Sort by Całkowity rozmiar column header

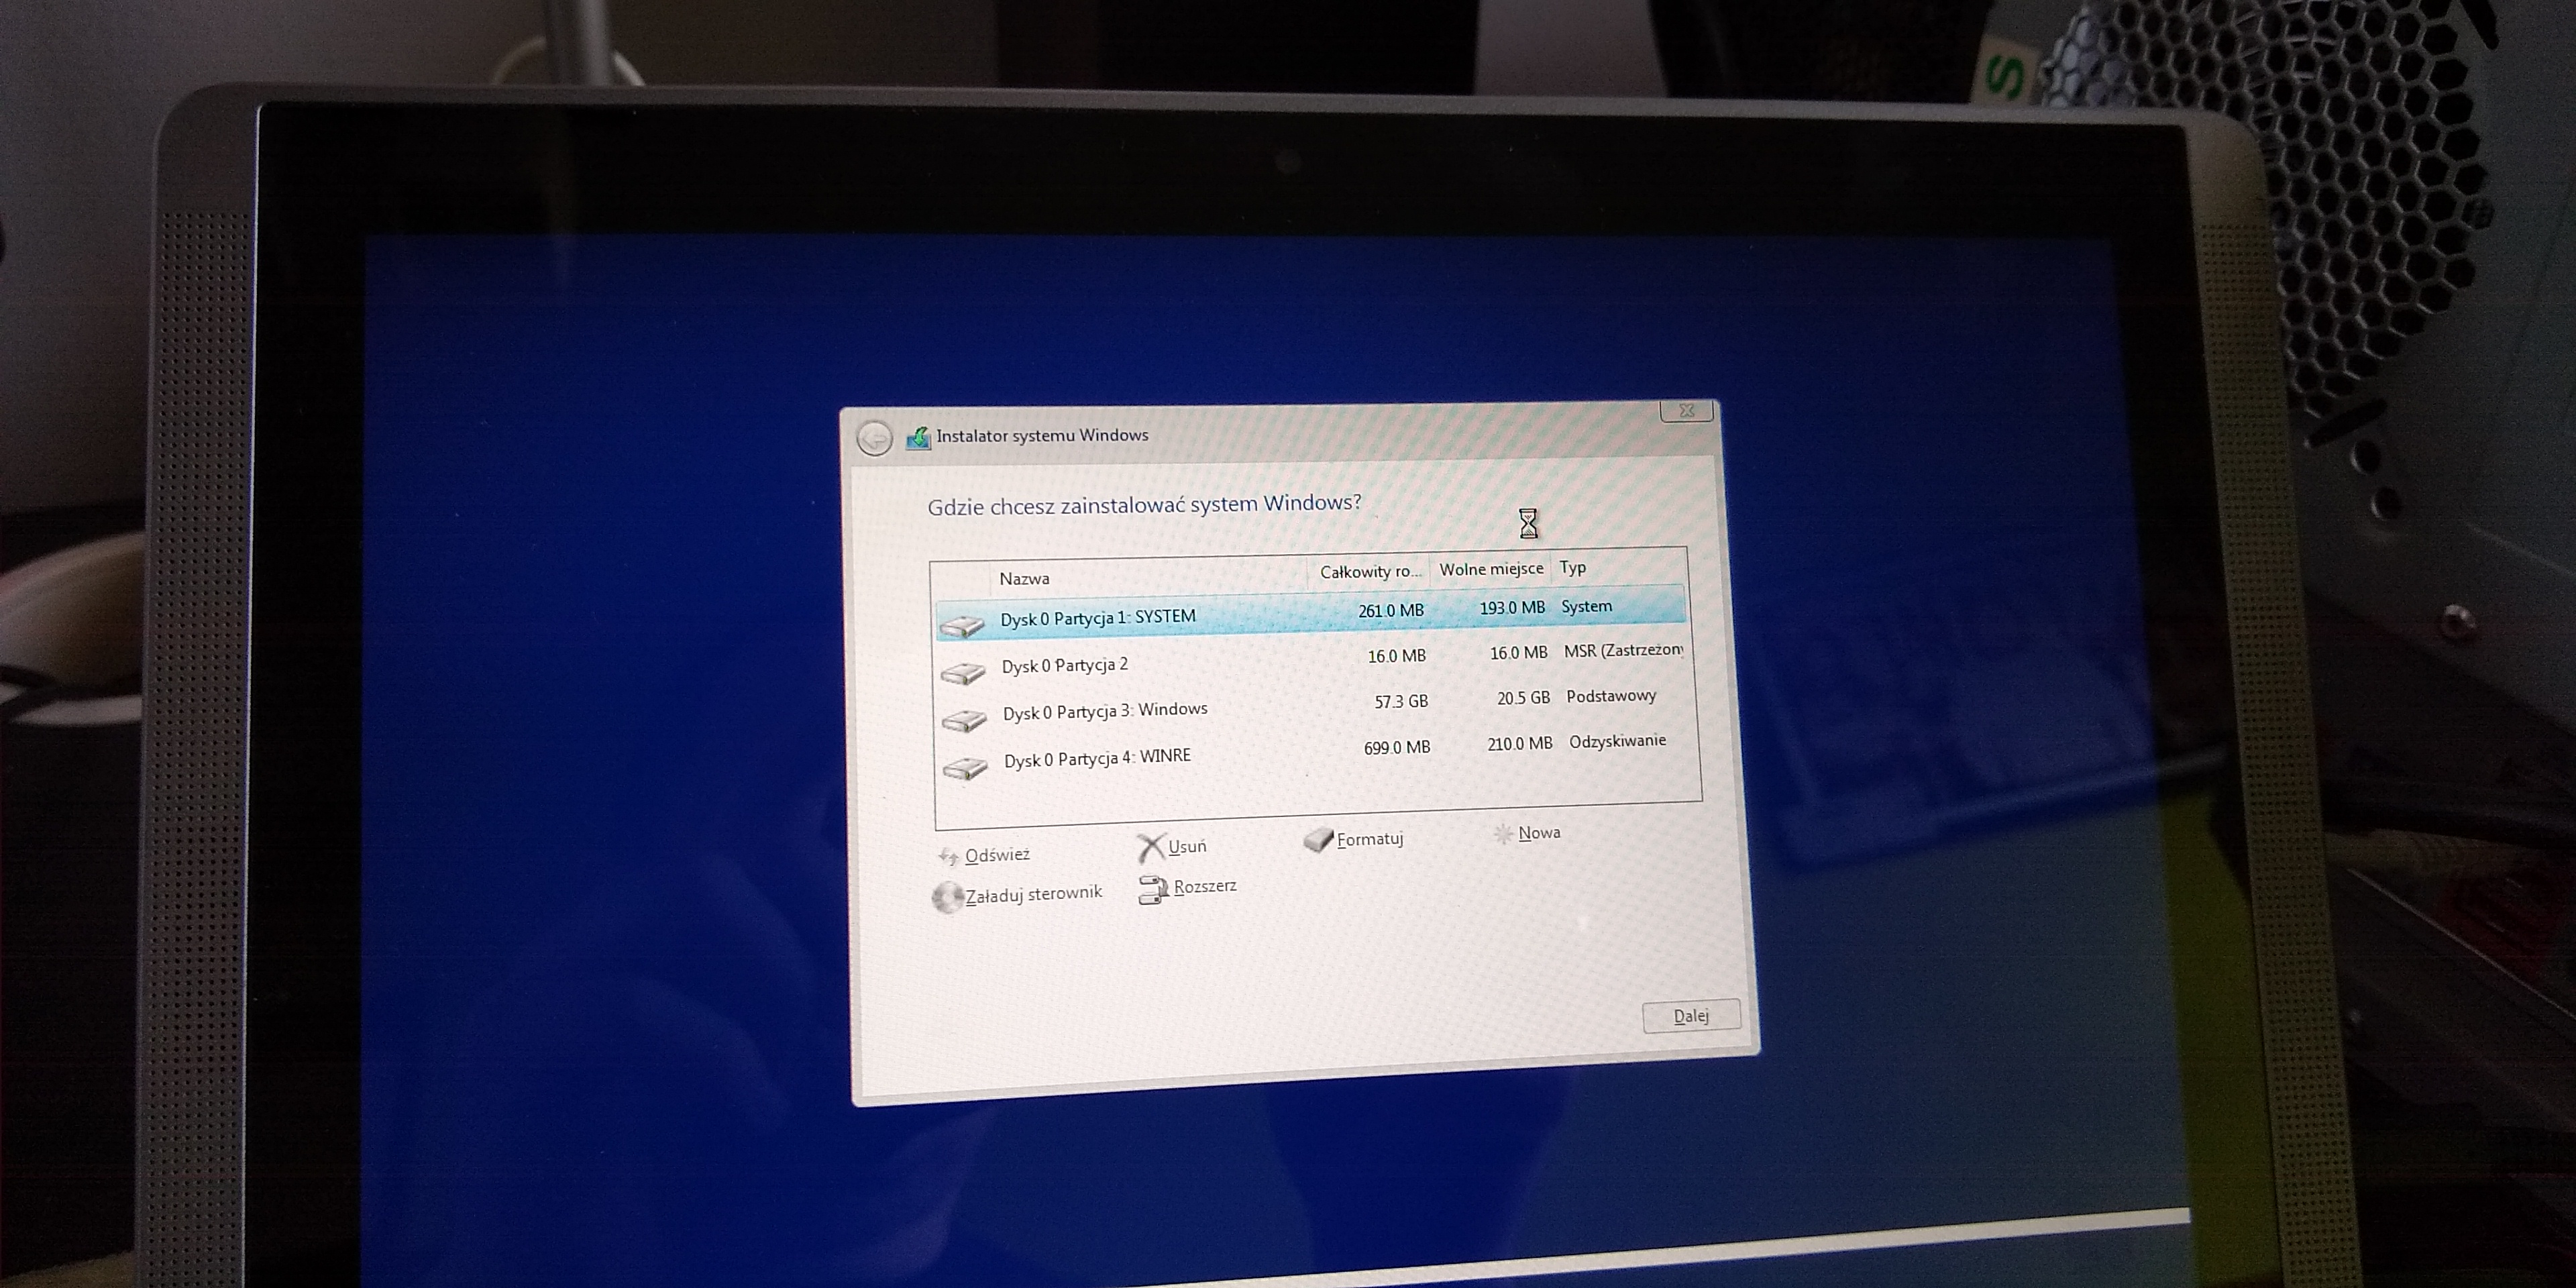tap(1369, 571)
